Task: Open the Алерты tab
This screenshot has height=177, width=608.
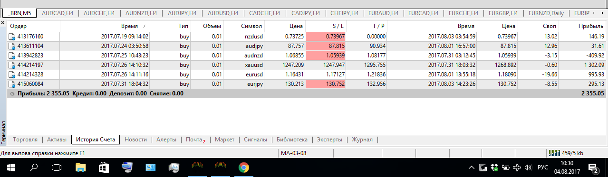Action: pos(166,140)
